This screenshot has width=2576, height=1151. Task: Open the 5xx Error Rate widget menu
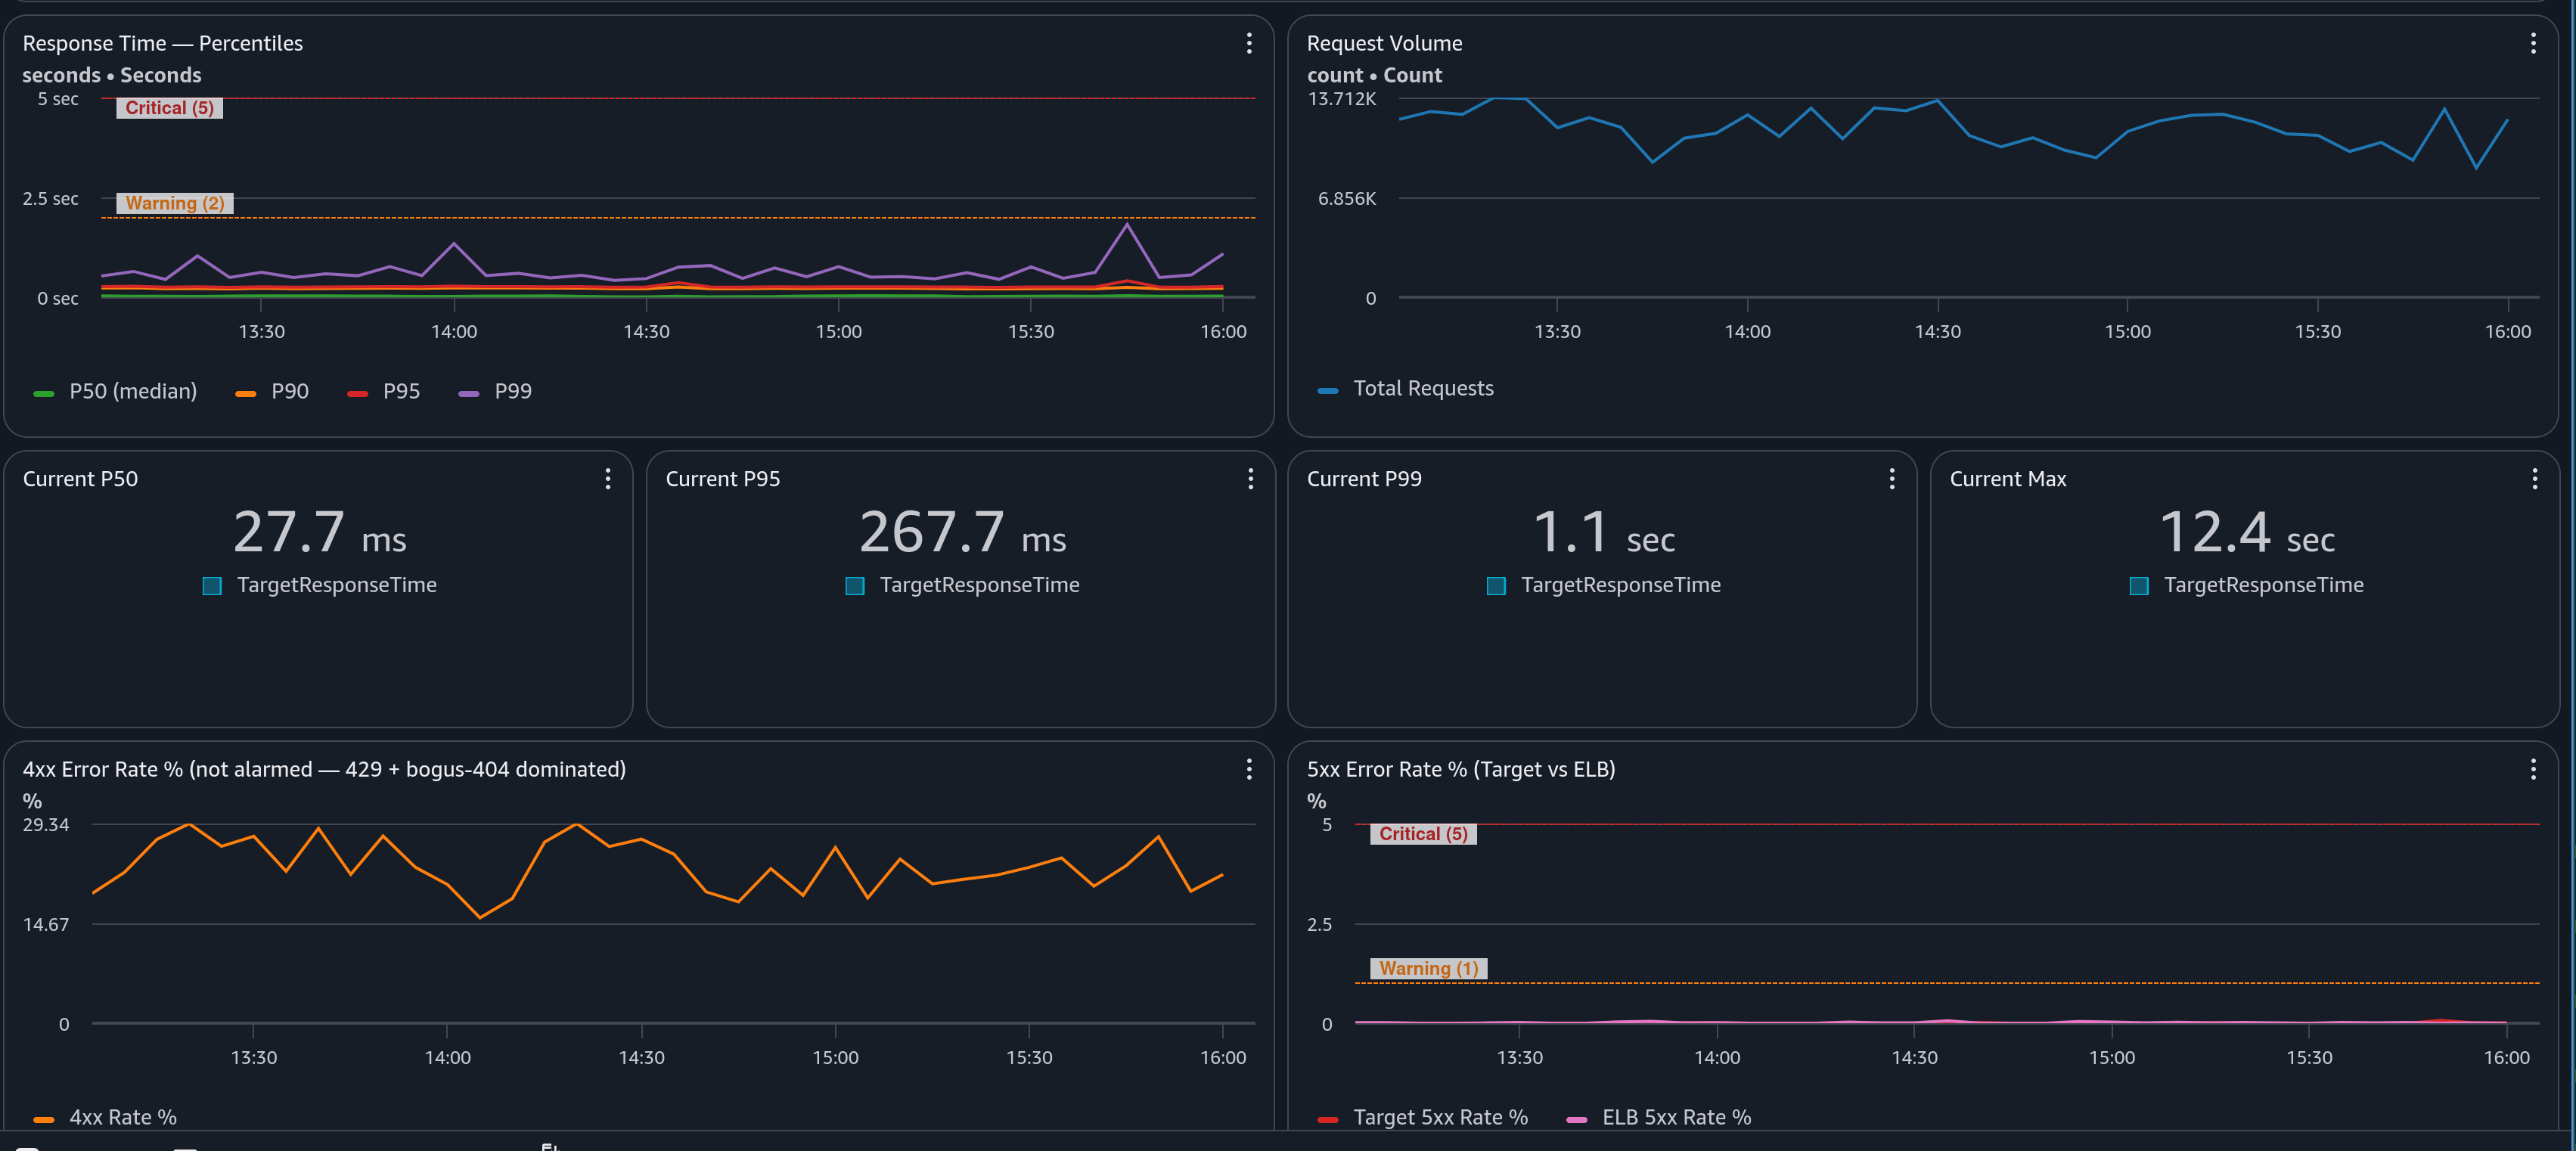click(x=2533, y=769)
